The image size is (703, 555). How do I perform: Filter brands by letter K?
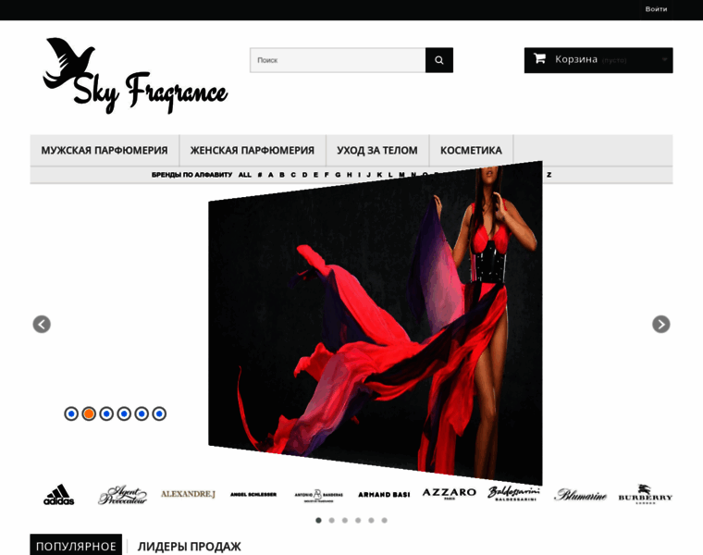[x=379, y=175]
